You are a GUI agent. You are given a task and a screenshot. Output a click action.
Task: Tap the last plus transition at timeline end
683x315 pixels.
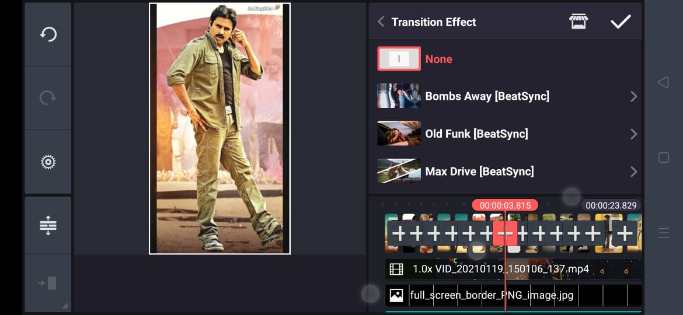pos(625,234)
